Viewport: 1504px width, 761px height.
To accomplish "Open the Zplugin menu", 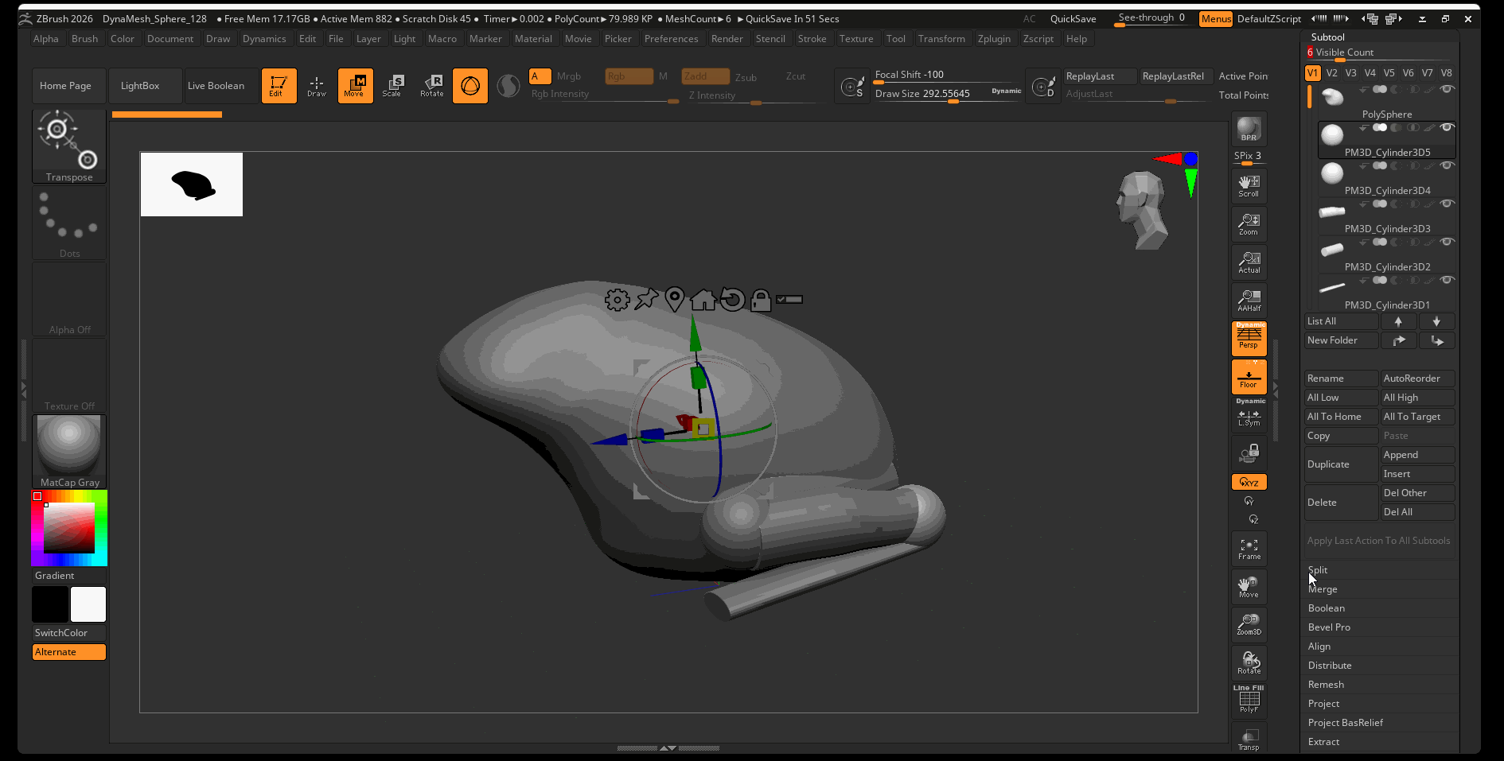I will pyautogui.click(x=994, y=39).
